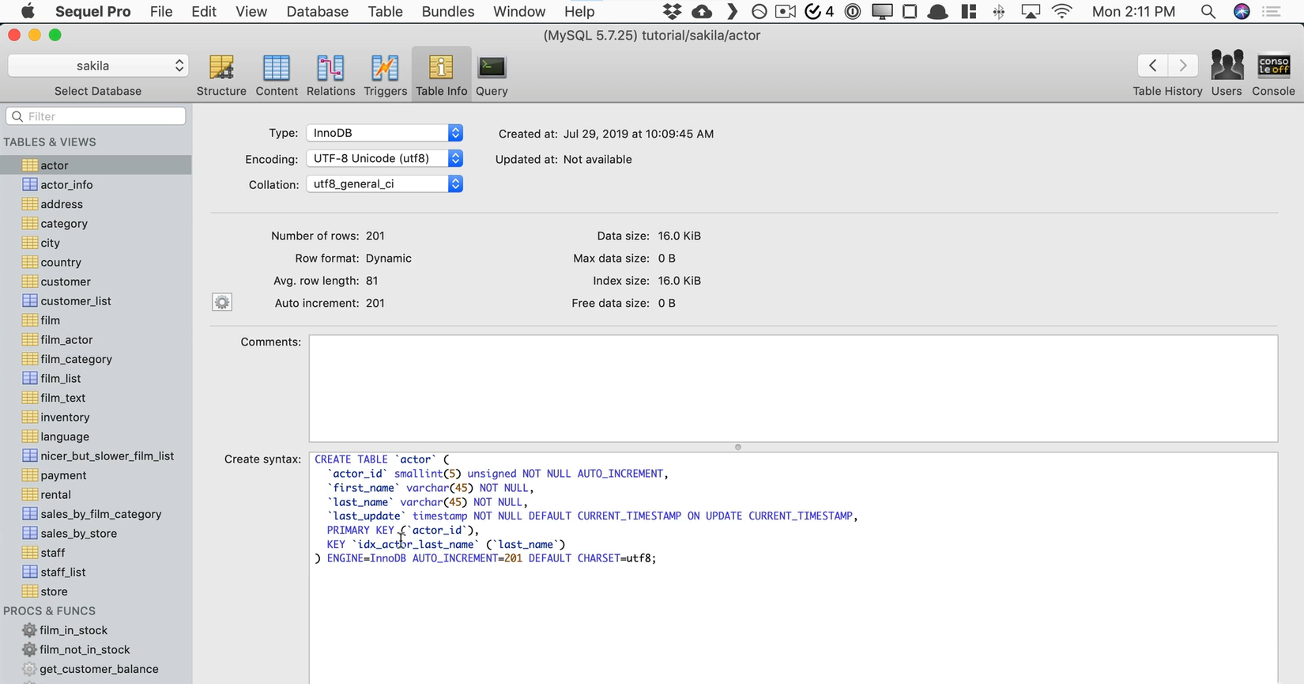Open the Query editor
Screen dimensions: 1304x684
[492, 75]
